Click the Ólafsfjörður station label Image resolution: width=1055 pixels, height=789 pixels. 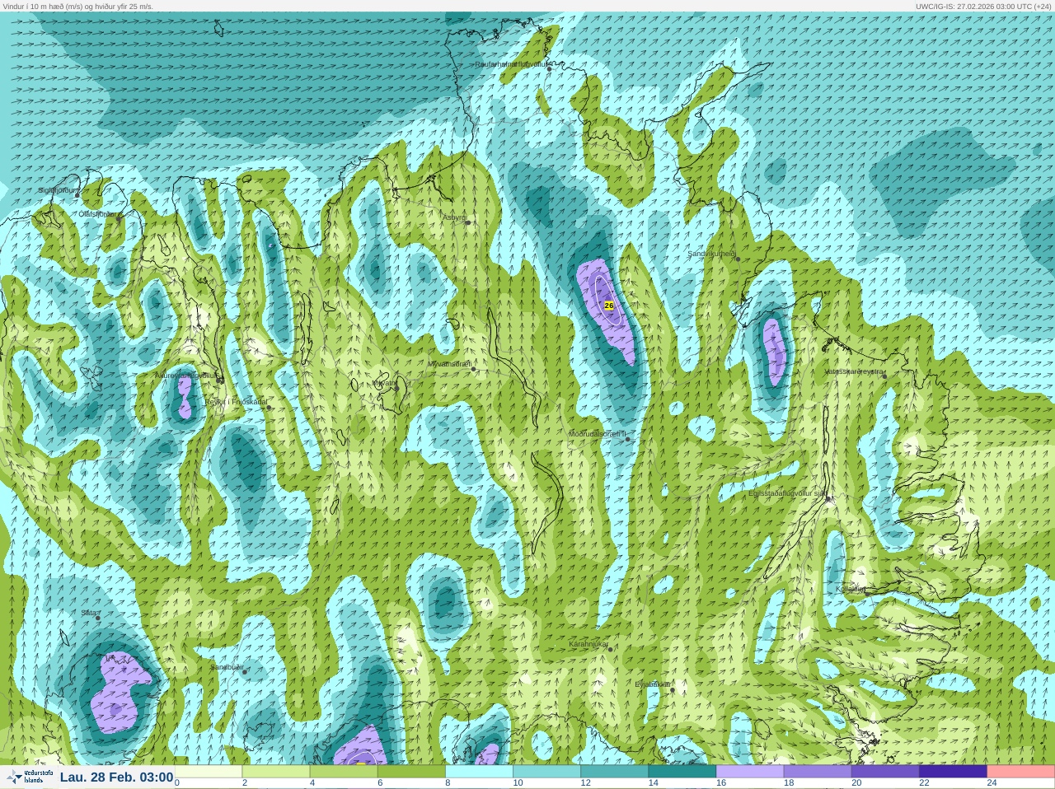tap(99, 214)
